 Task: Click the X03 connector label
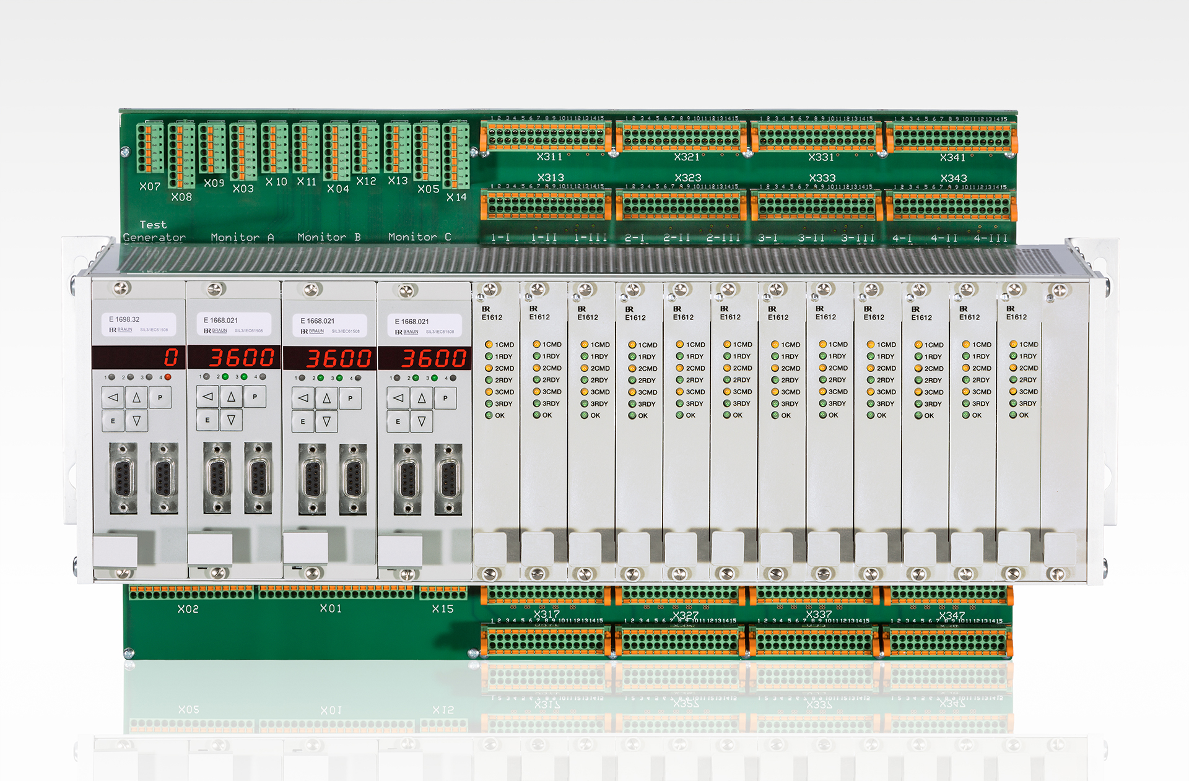click(243, 189)
